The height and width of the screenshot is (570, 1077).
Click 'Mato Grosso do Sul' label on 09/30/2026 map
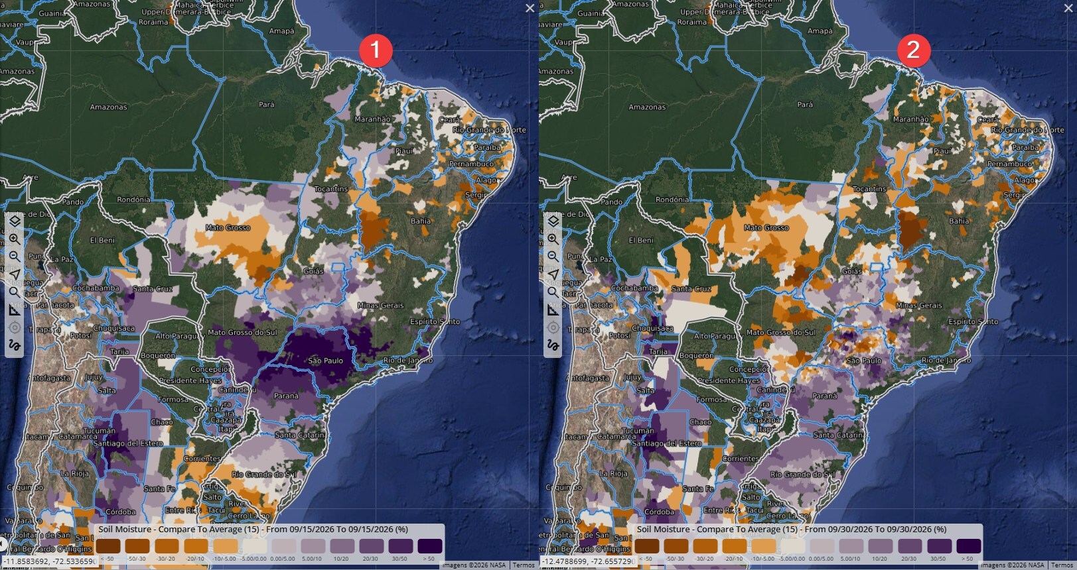click(x=782, y=332)
